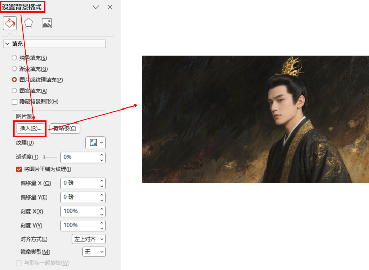The width and height of the screenshot is (369, 270).
Task: Click the portrait background image
Action: (x=255, y=119)
